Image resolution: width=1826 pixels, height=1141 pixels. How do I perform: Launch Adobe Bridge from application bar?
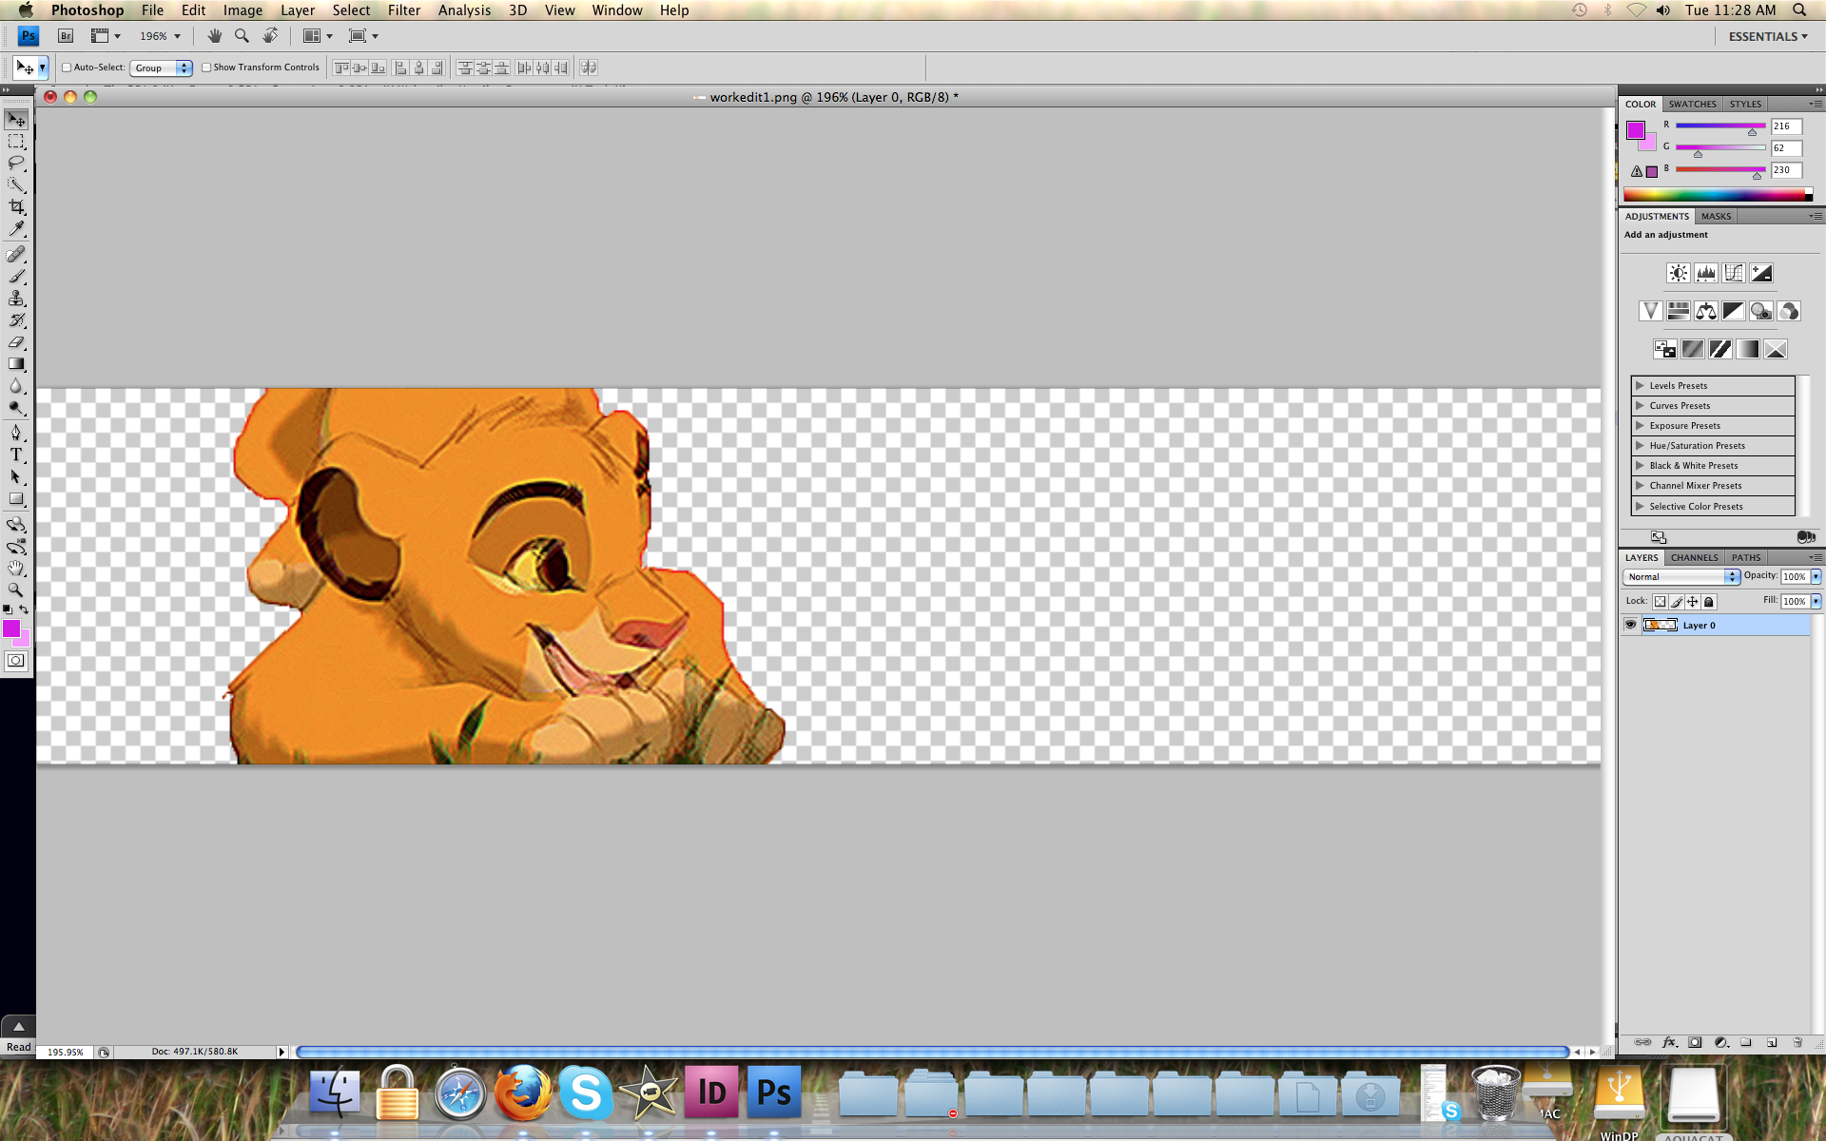pyautogui.click(x=66, y=36)
